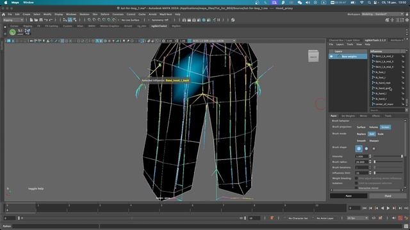Open the ACES view transform dropdown

[x=213, y=41]
